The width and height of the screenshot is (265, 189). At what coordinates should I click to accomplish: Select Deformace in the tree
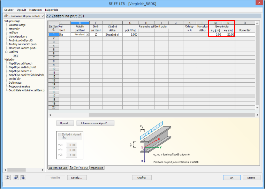click(15, 83)
